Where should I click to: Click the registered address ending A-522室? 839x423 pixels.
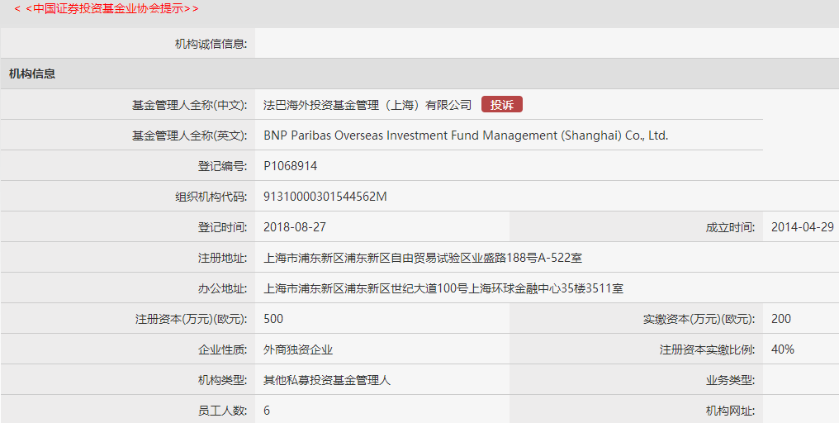(423, 258)
